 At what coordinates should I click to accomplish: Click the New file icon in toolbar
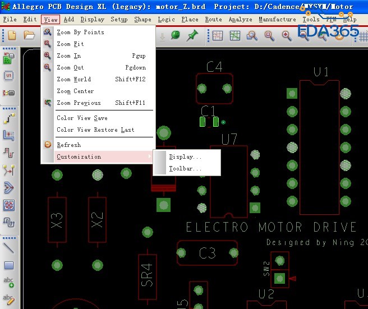[12, 36]
